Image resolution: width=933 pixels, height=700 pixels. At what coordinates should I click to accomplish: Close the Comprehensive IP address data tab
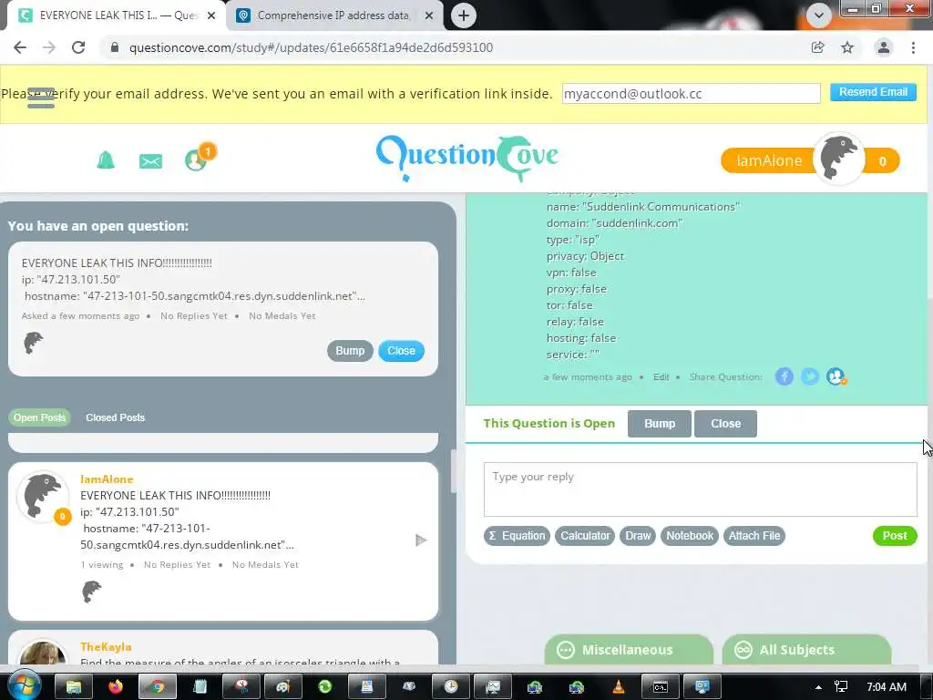click(x=428, y=16)
